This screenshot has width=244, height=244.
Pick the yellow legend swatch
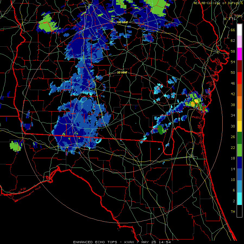tap(239, 126)
